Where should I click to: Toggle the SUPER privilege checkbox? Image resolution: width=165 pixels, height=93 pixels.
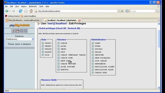pyautogui.click(x=93, y=46)
